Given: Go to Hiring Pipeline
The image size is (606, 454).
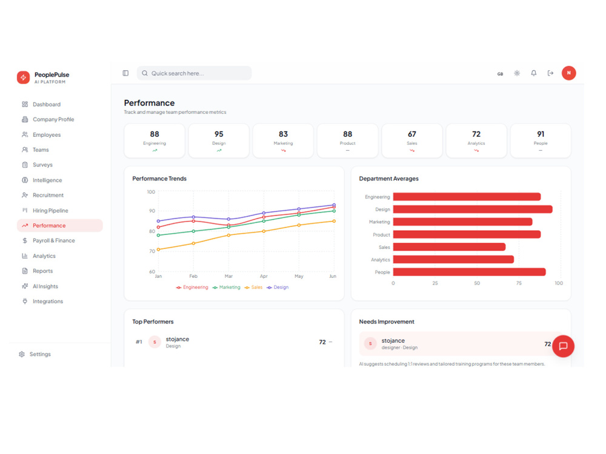Looking at the screenshot, I should (60, 211).
